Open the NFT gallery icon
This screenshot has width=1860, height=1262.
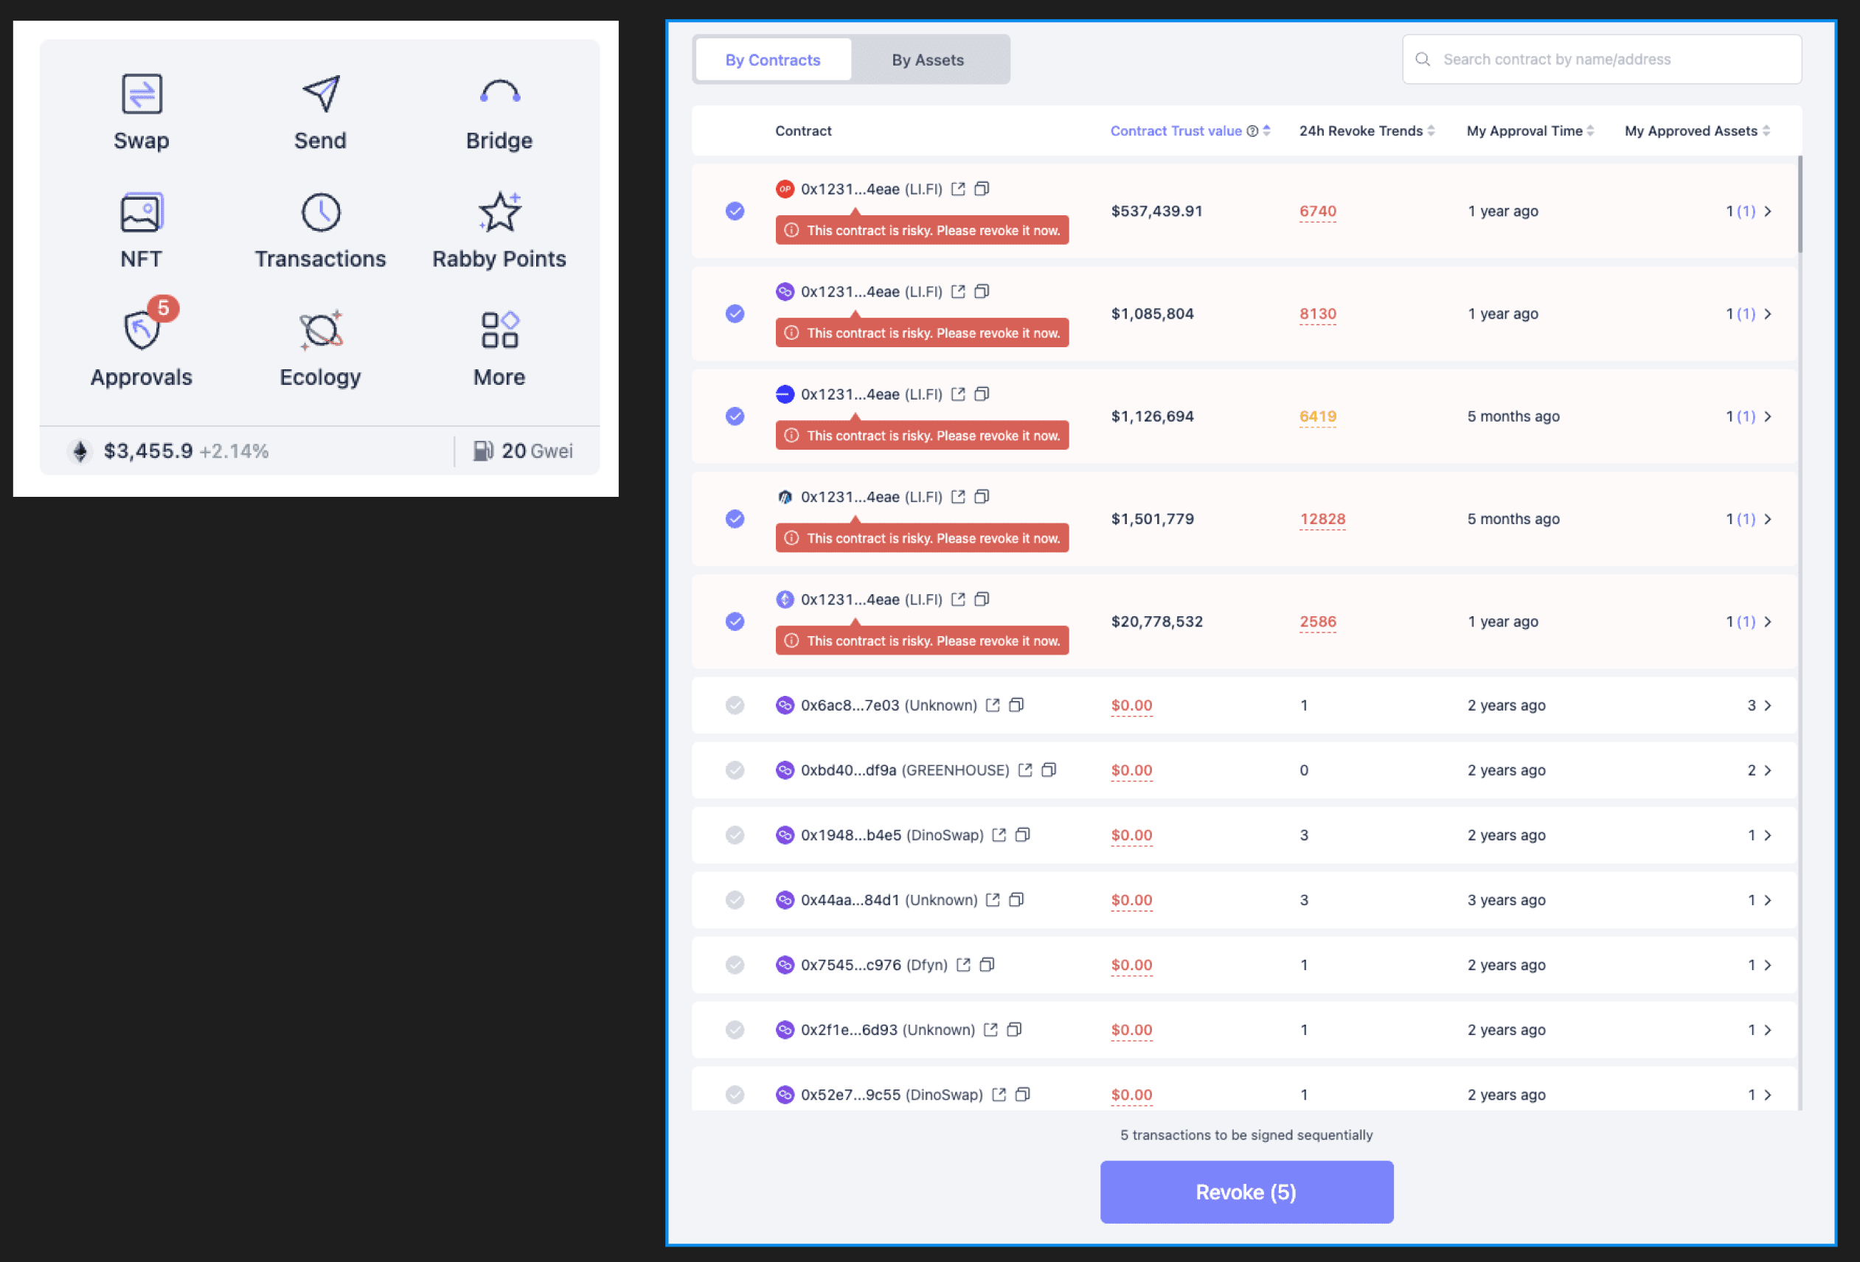[x=142, y=213]
